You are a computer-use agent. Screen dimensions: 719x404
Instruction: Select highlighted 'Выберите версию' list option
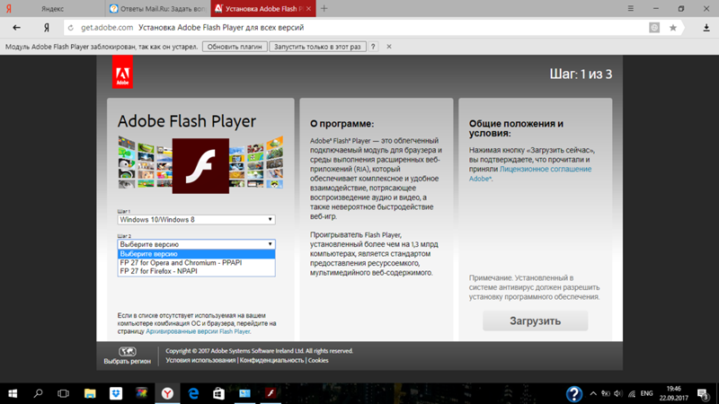[x=196, y=254]
